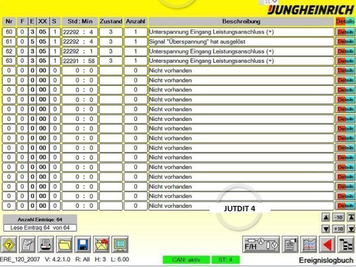356x267 pixels.
Task: Open the yellow folder icon
Action: click(64, 245)
